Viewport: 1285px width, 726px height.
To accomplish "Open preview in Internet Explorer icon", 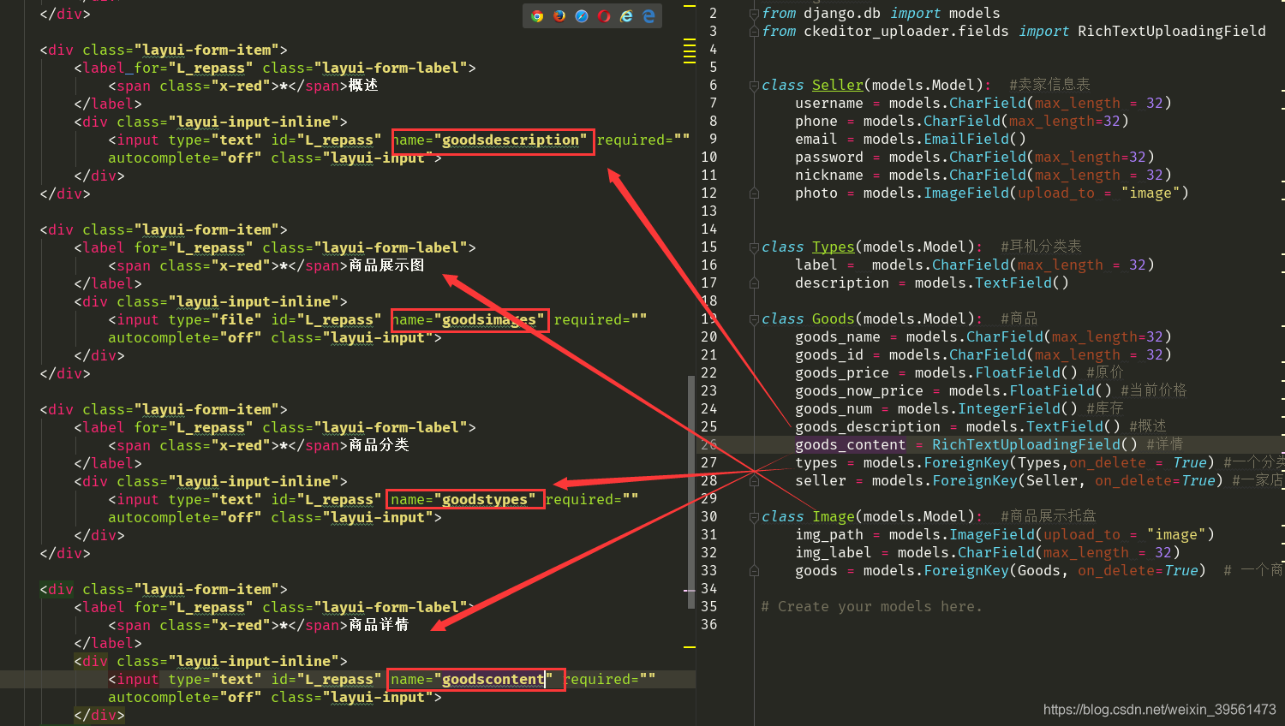I will click(626, 16).
